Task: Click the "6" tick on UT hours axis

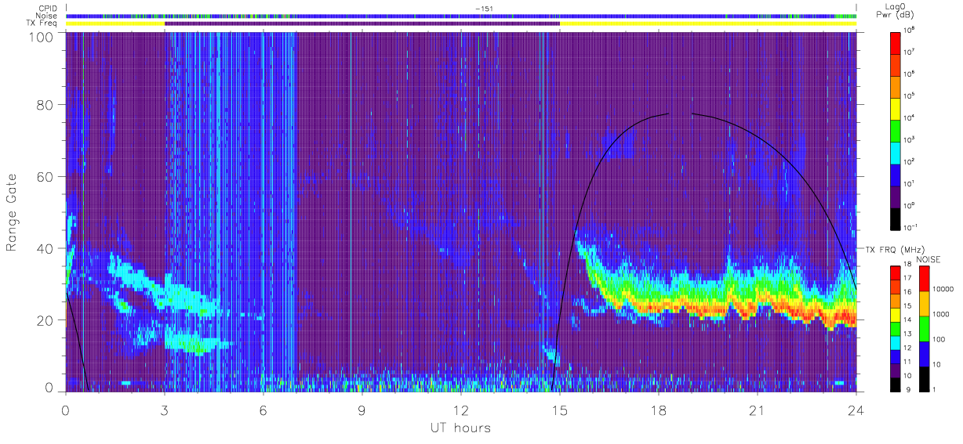Action: click(263, 410)
